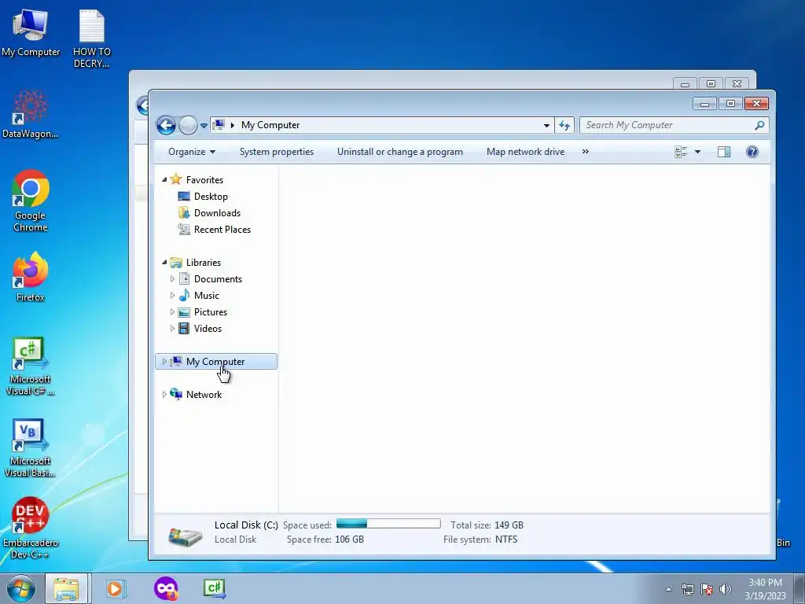Go back with the blue Back arrow
Image resolution: width=805 pixels, height=604 pixels.
click(x=166, y=125)
